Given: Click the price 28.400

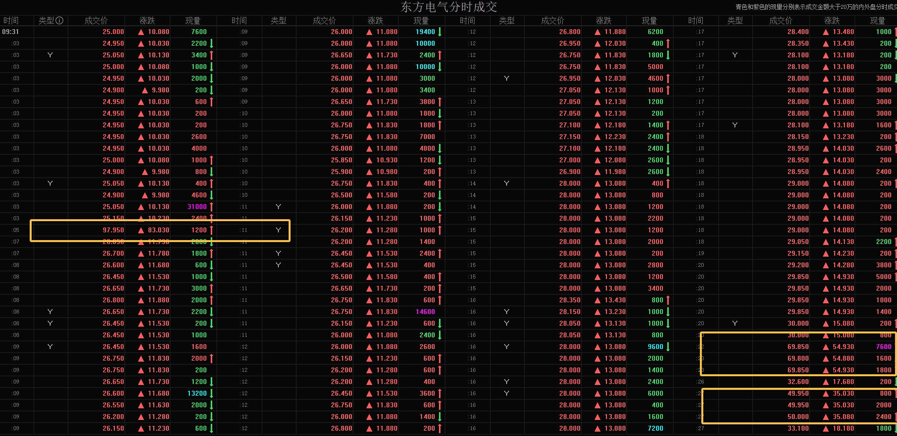Looking at the screenshot, I should [x=798, y=32].
